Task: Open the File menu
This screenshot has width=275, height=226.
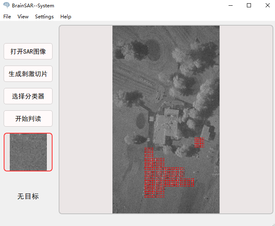Action: [7, 16]
